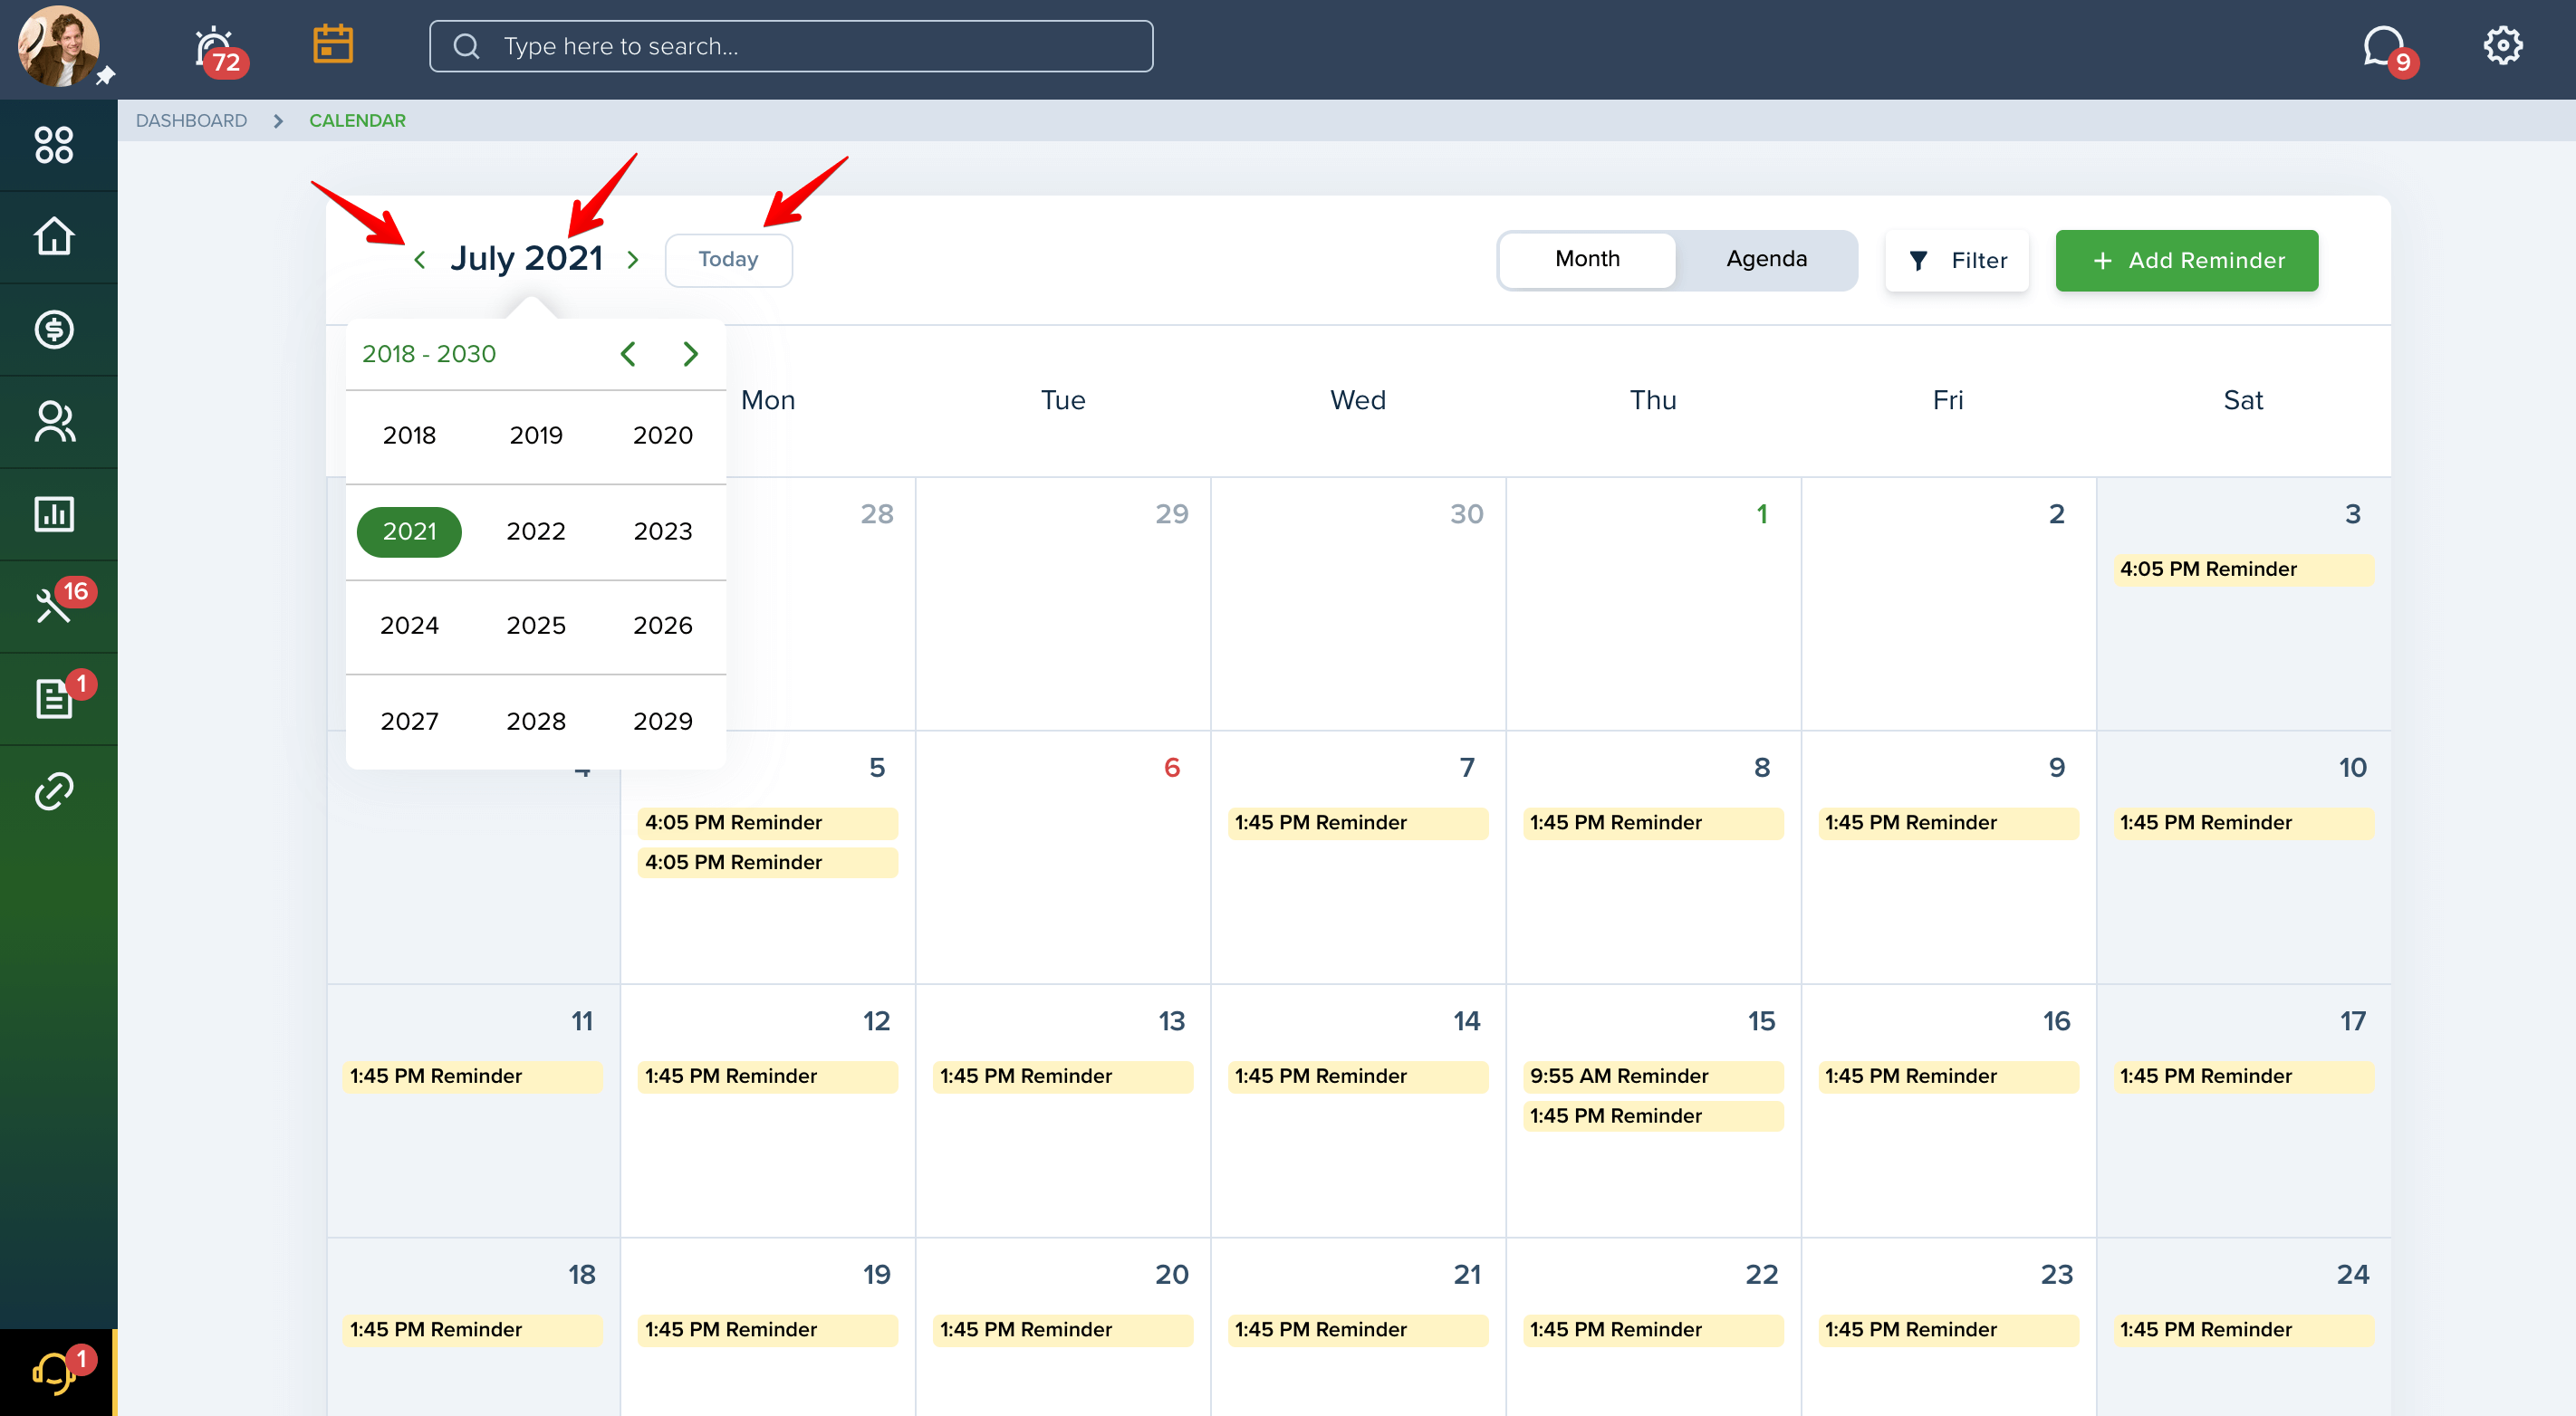
Task: Open 1:45 PM Reminder on July 9
Action: coord(1948,823)
